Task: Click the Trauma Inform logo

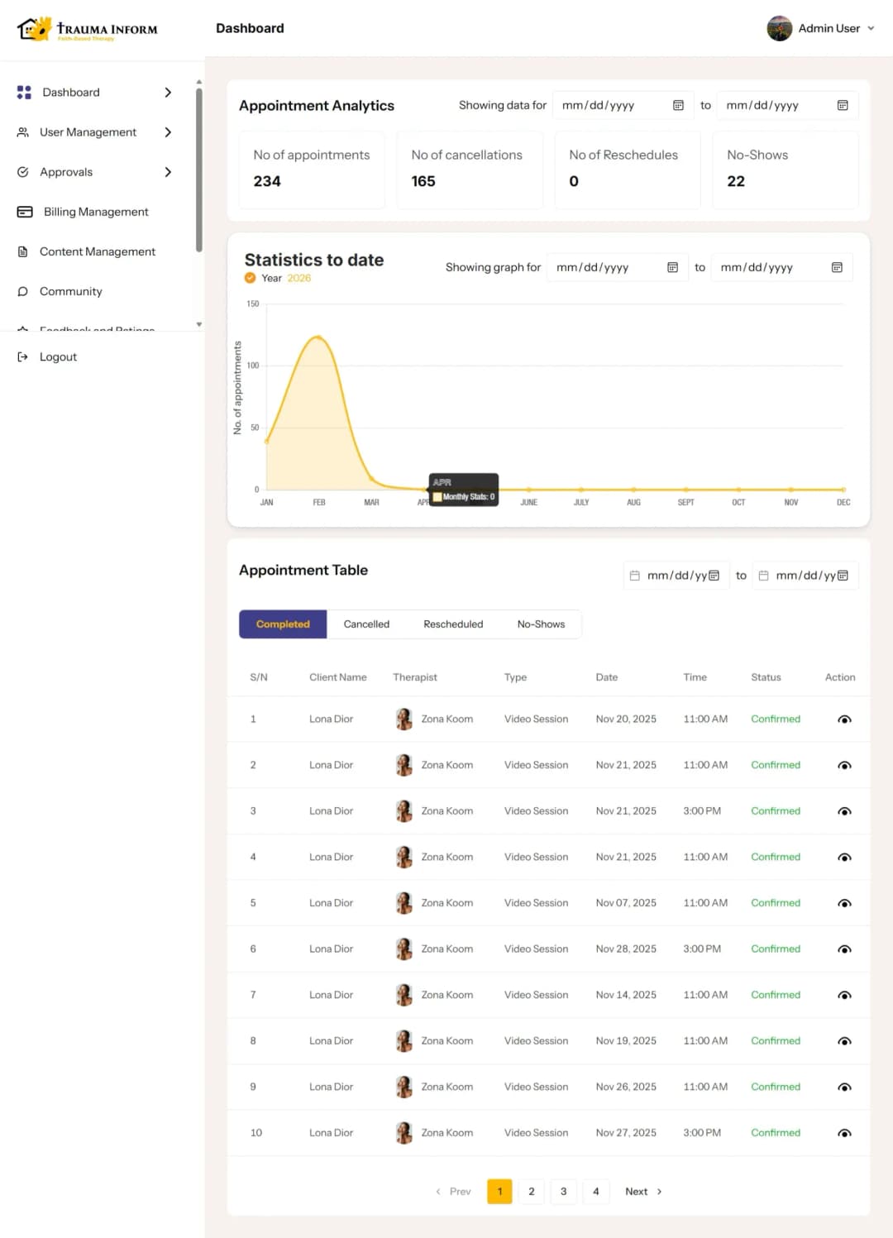Action: coord(87,29)
